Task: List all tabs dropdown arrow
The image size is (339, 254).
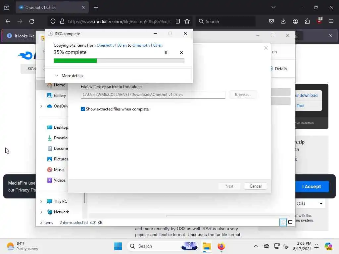Action: click(273, 7)
